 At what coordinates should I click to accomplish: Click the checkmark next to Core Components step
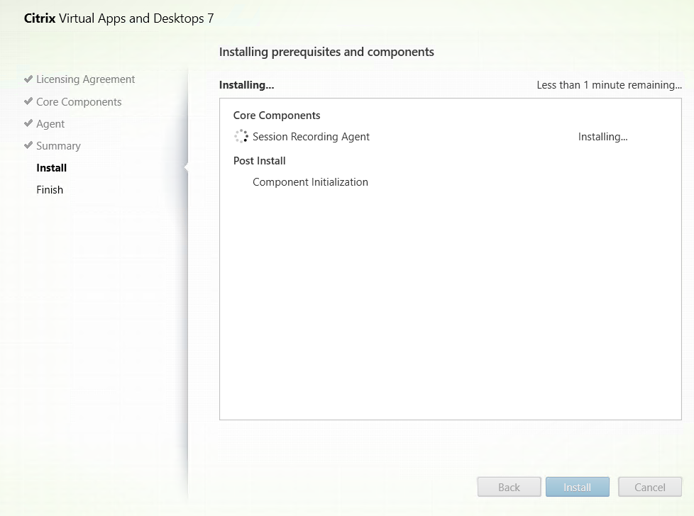click(x=28, y=101)
